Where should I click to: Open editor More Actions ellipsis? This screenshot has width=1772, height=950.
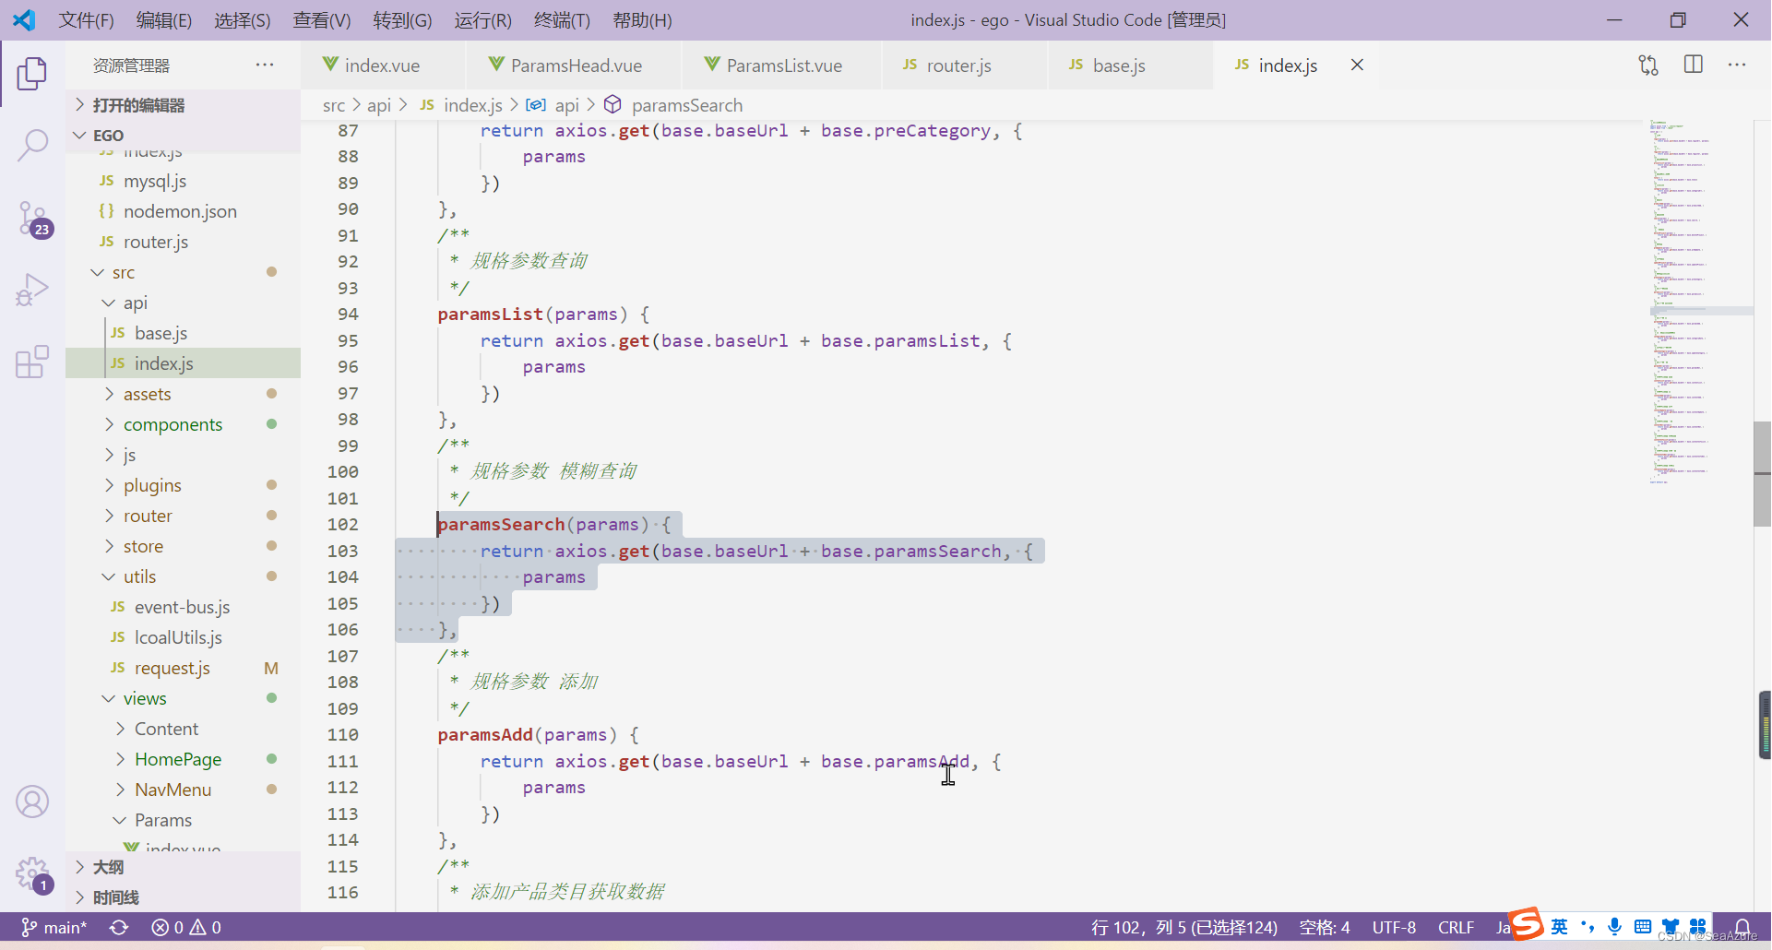tap(1737, 65)
